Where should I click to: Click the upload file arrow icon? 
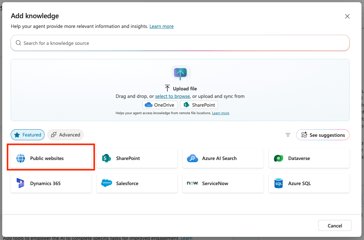[180, 73]
